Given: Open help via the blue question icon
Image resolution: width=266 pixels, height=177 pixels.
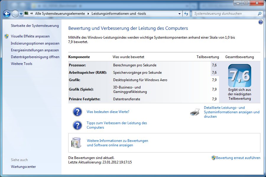Looking at the screenshot, I should [261, 22].
